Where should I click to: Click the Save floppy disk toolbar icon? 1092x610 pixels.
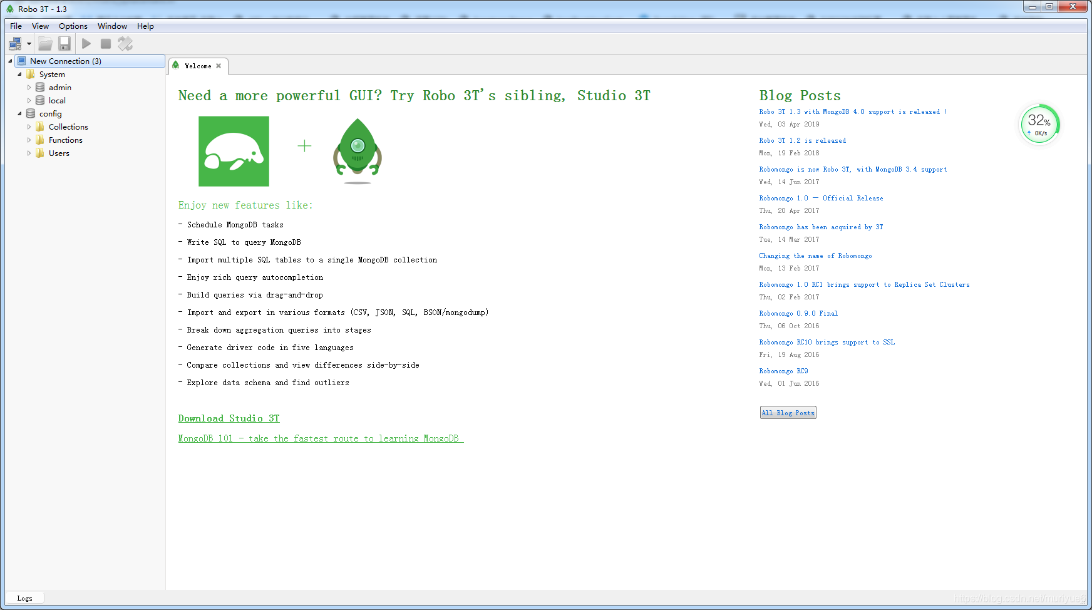point(64,43)
